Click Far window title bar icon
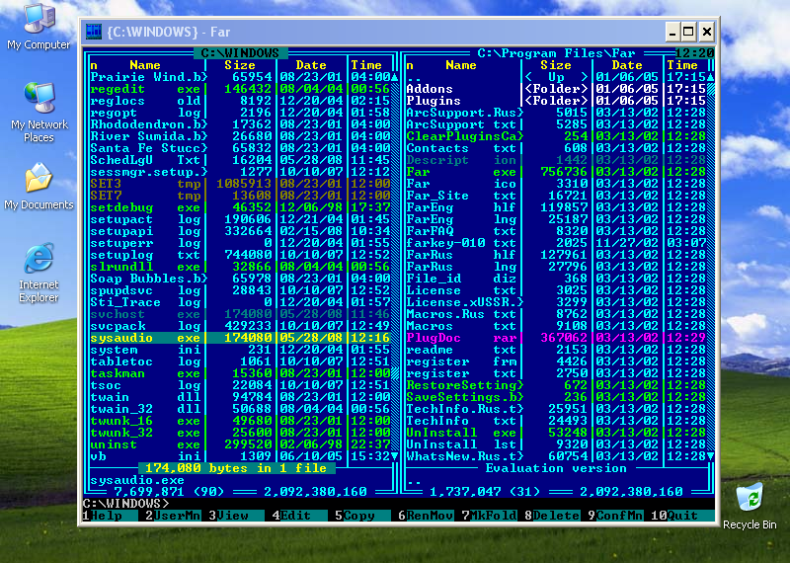 (94, 32)
